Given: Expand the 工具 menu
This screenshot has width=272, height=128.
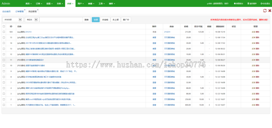Looking at the screenshot, I should 102,3.
